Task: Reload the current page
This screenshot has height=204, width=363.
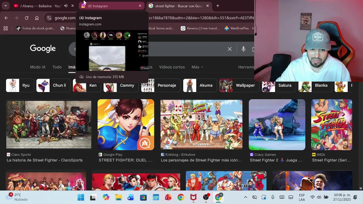Action: (x=27, y=18)
